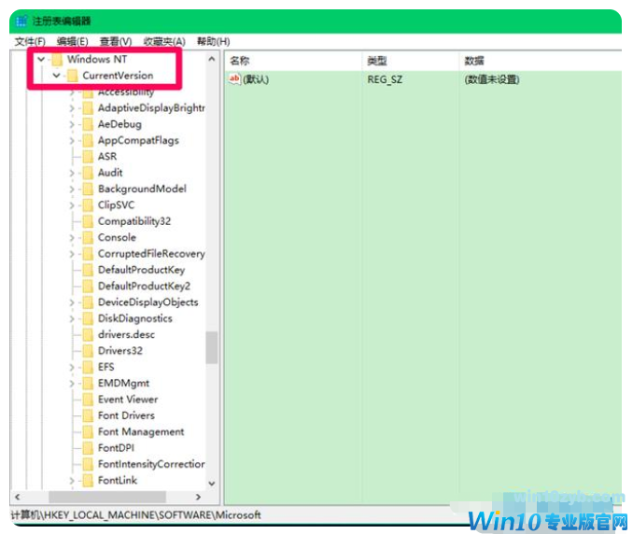
Task: Select the AdaptiveDisplayBrightness tree item
Action: [151, 108]
